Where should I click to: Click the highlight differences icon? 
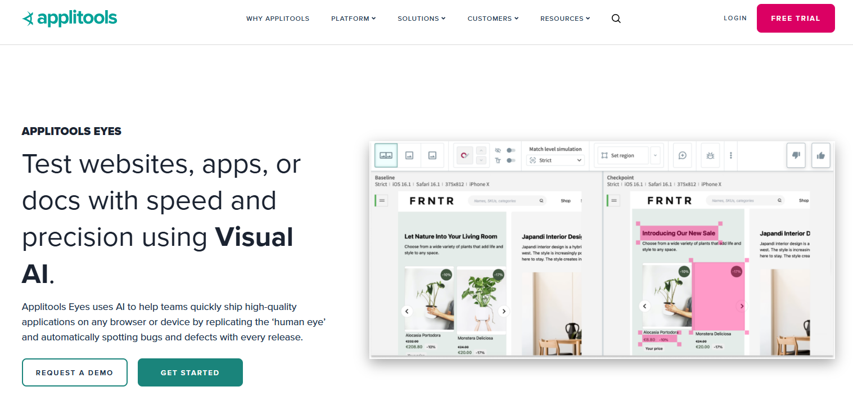tap(464, 155)
